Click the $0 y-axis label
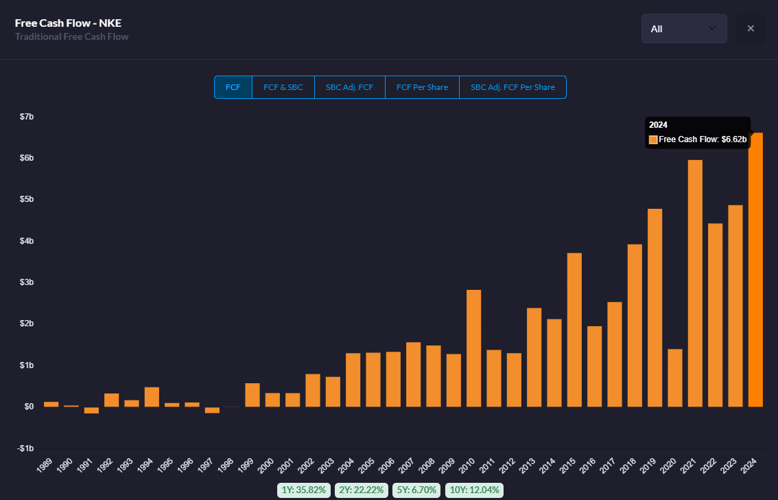The width and height of the screenshot is (778, 500). pos(29,407)
